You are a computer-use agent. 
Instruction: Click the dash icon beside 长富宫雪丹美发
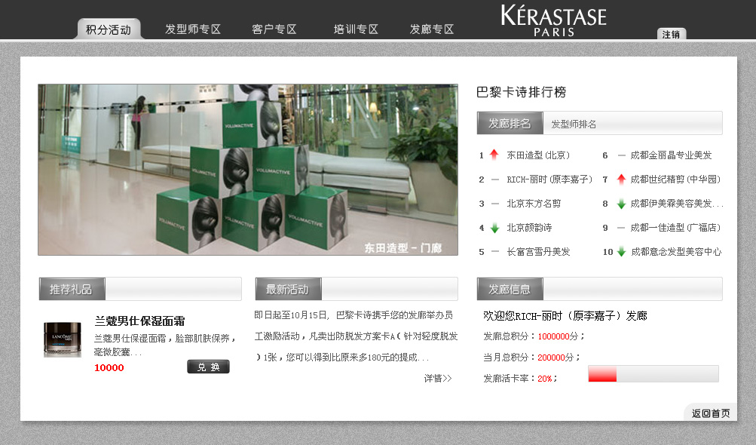(494, 252)
